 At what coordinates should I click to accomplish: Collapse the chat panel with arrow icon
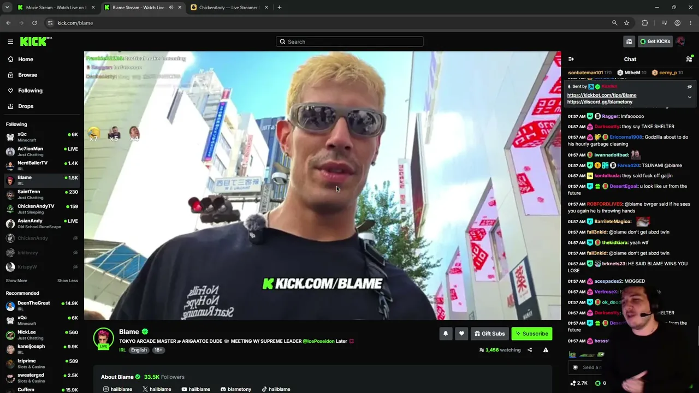[571, 59]
